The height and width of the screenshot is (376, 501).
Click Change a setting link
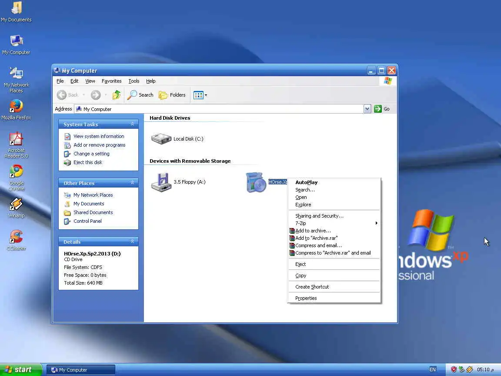[x=91, y=154]
